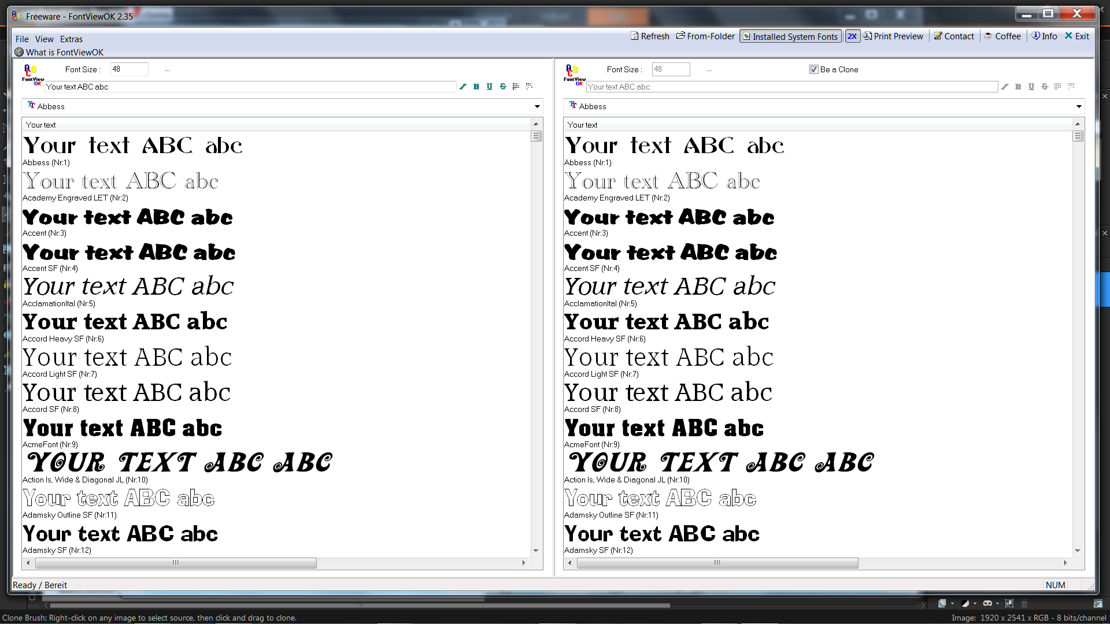Screen dimensions: 1110x624
Task: Open Print Preview
Action: pyautogui.click(x=893, y=36)
